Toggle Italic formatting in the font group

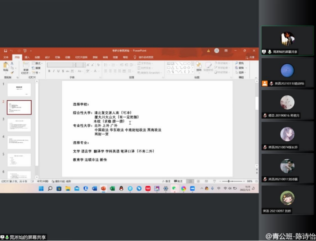click(x=54, y=71)
